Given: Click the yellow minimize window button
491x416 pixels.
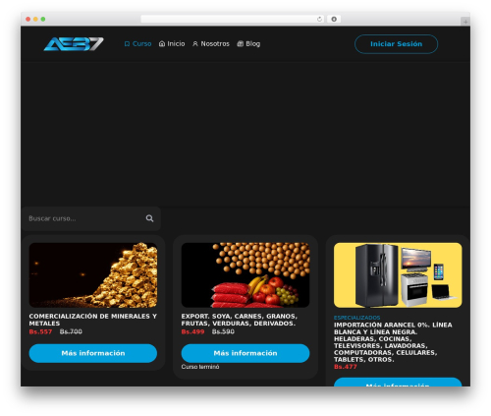Looking at the screenshot, I should pos(35,20).
